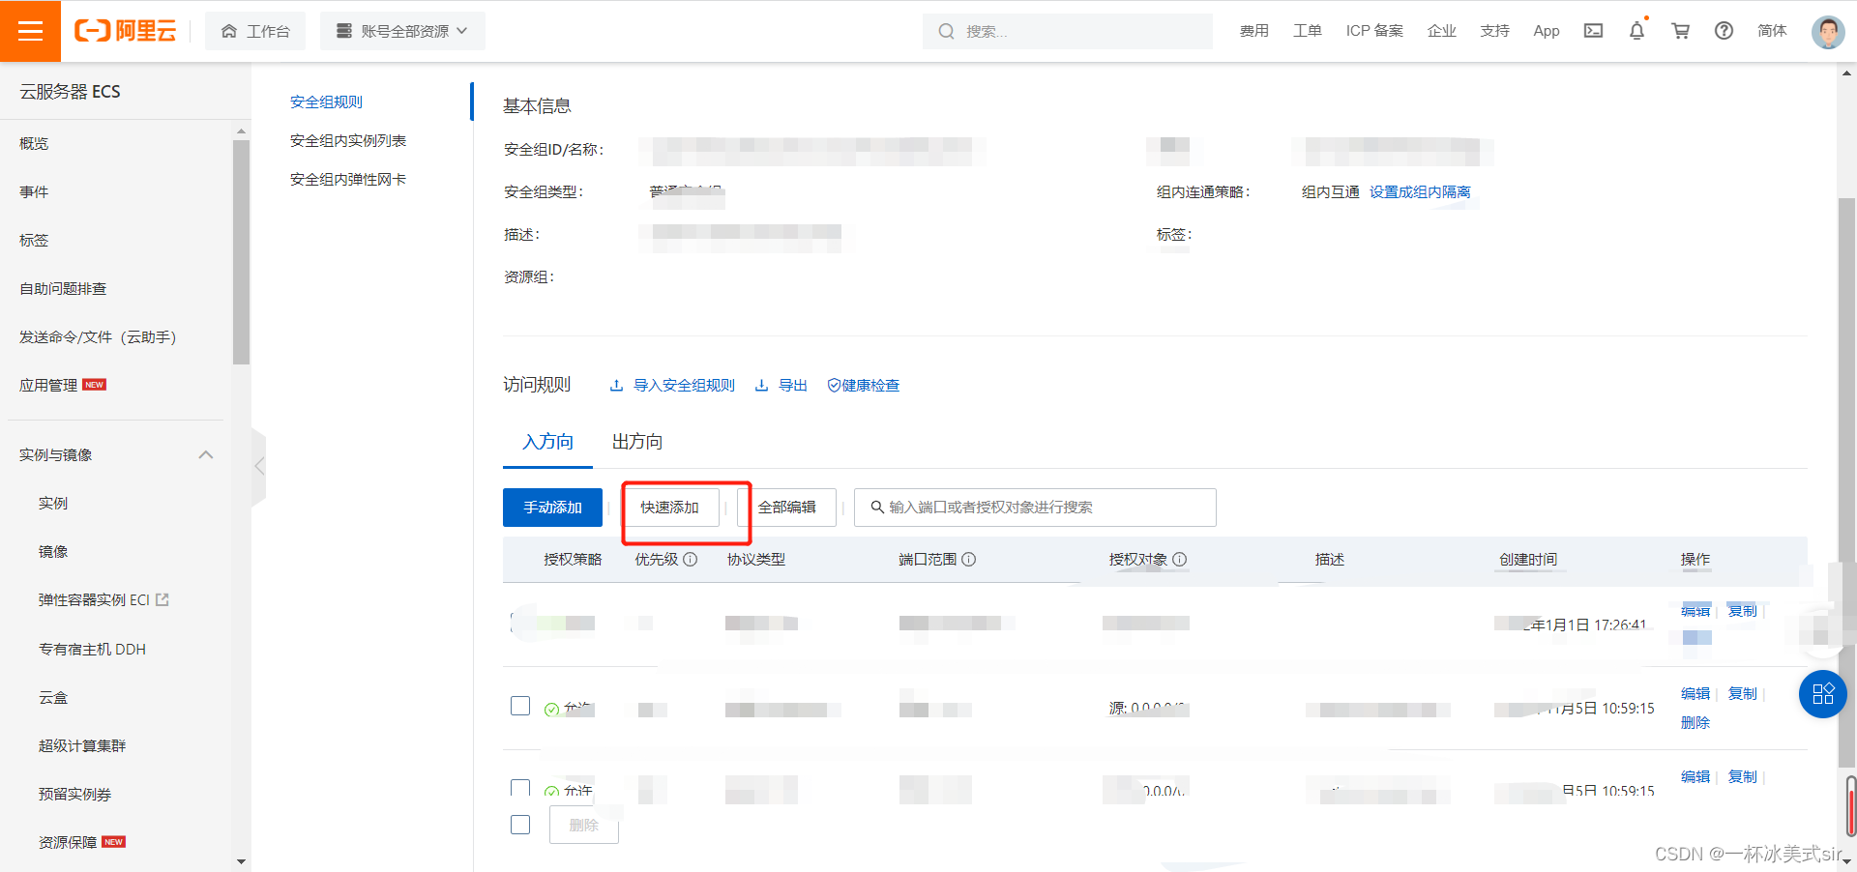Open the notifications bell

pos(1636,31)
